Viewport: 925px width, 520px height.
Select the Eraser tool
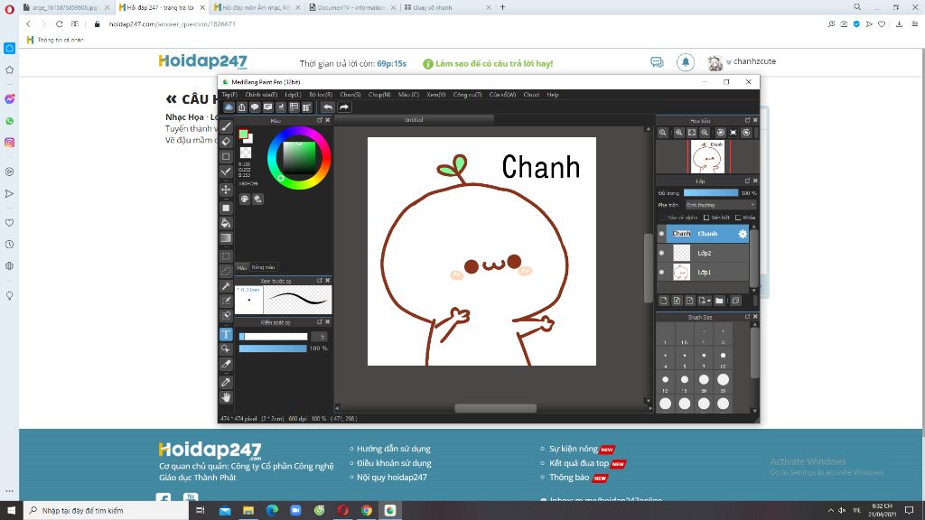(x=226, y=142)
